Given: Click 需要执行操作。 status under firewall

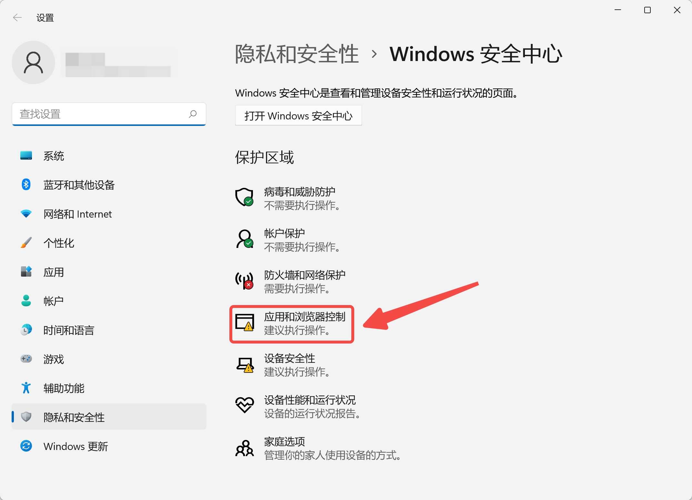Looking at the screenshot, I should pos(297,289).
